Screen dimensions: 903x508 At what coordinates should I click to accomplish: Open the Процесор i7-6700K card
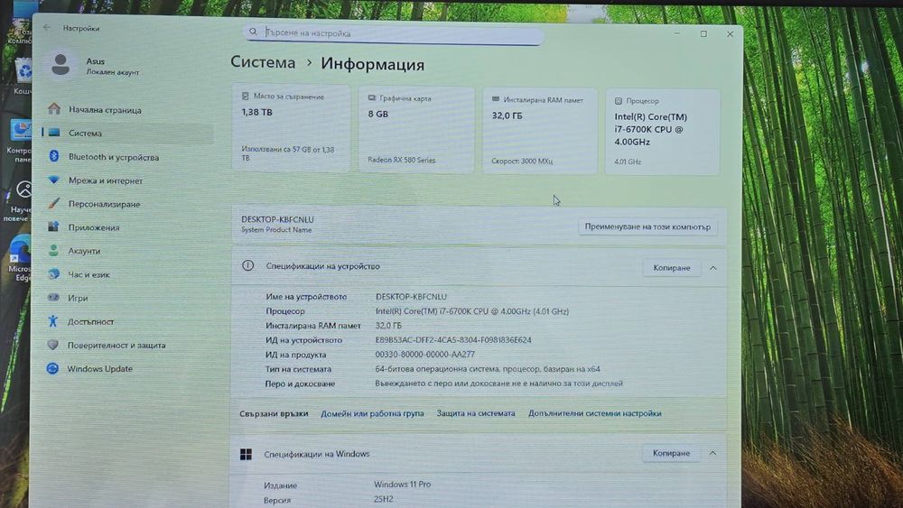tap(662, 132)
